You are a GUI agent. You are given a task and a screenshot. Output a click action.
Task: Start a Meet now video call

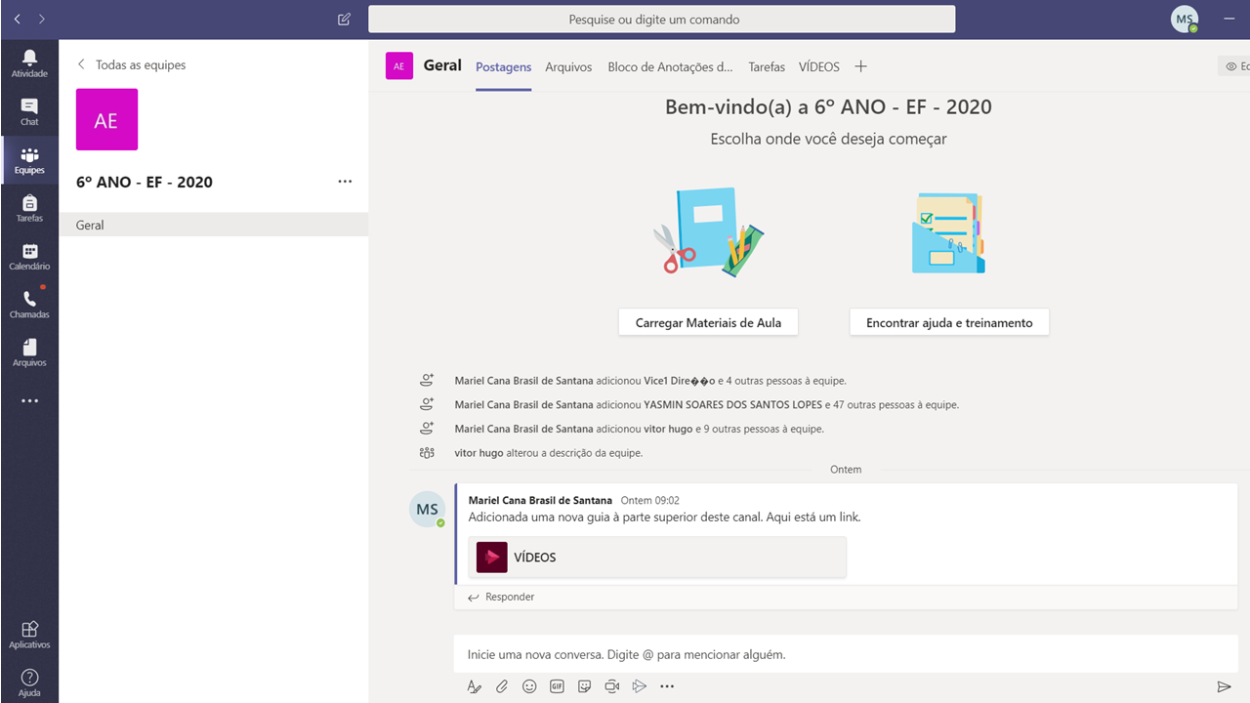612,686
